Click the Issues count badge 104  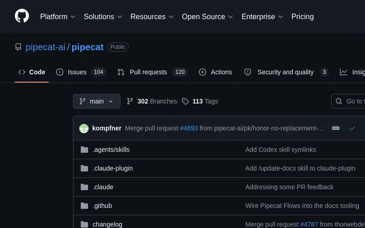(99, 72)
